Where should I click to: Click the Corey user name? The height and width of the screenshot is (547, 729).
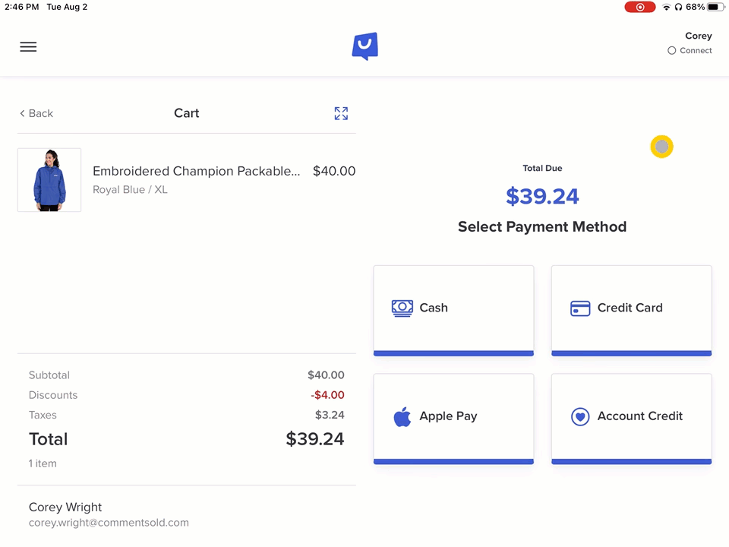coord(698,36)
